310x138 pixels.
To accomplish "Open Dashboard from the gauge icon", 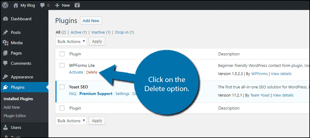I will [x=5, y=19].
